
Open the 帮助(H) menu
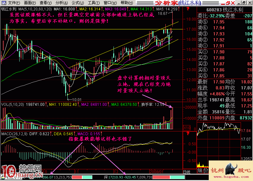[x=127, y=3]
